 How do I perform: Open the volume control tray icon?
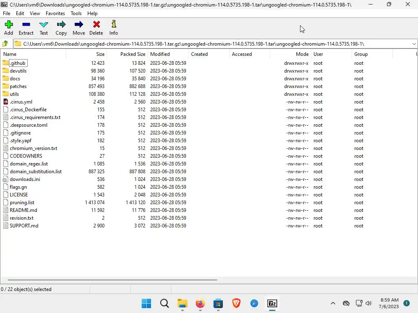369,303
